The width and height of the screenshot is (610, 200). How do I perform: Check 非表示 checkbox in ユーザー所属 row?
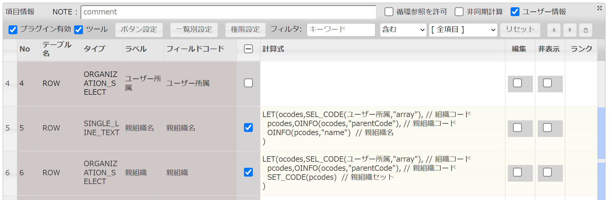point(547,83)
